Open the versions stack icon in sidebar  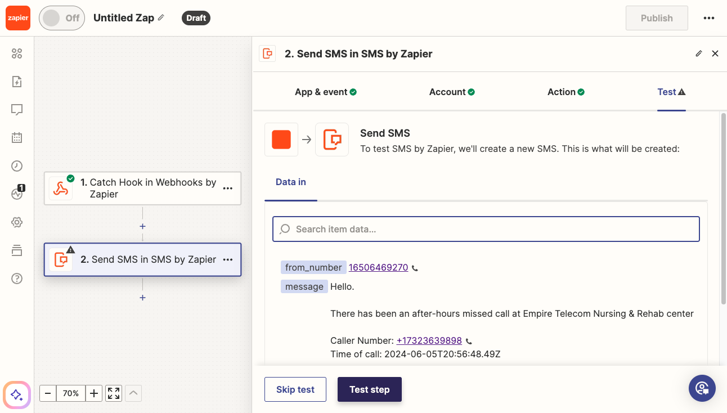tap(17, 250)
